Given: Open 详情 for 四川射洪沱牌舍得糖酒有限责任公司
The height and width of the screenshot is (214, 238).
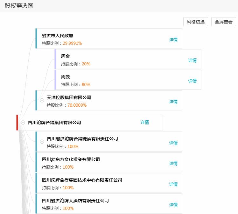Looking at the screenshot, I should [173, 143].
